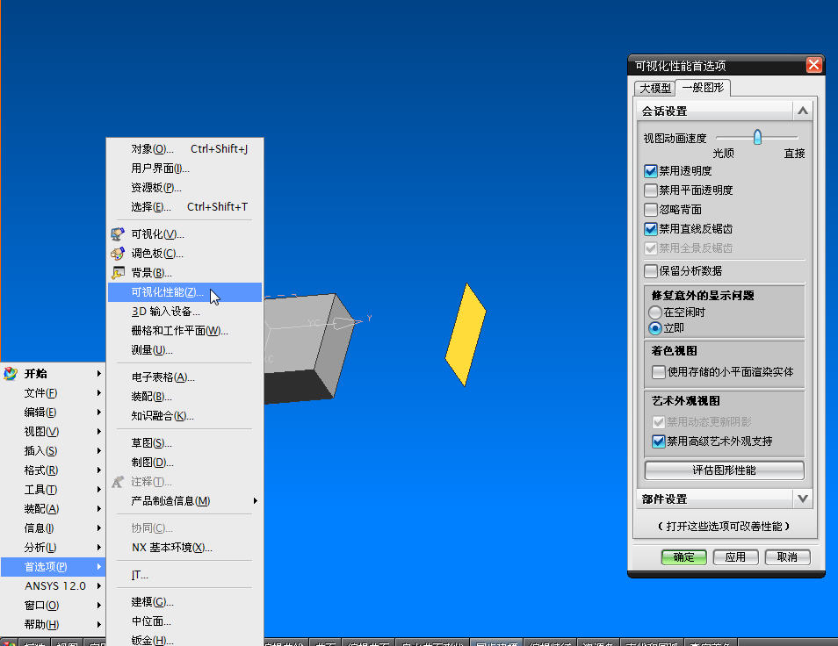Open 分析(L) main menu item
This screenshot has height=646, width=838.
coord(53,547)
